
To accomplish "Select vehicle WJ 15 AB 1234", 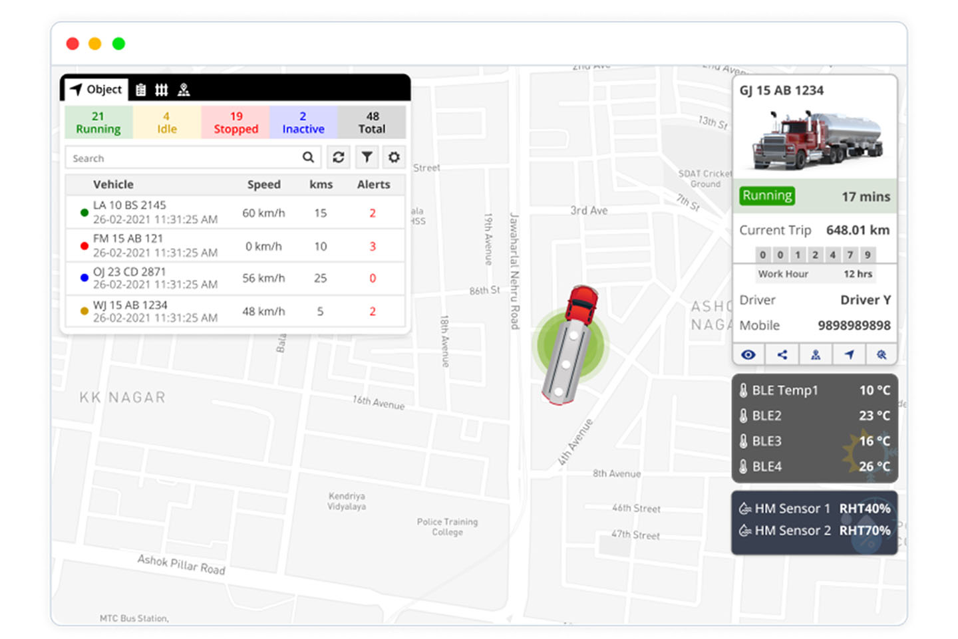I will tap(236, 311).
